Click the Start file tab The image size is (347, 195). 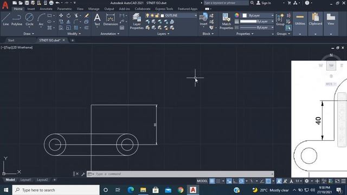11,40
